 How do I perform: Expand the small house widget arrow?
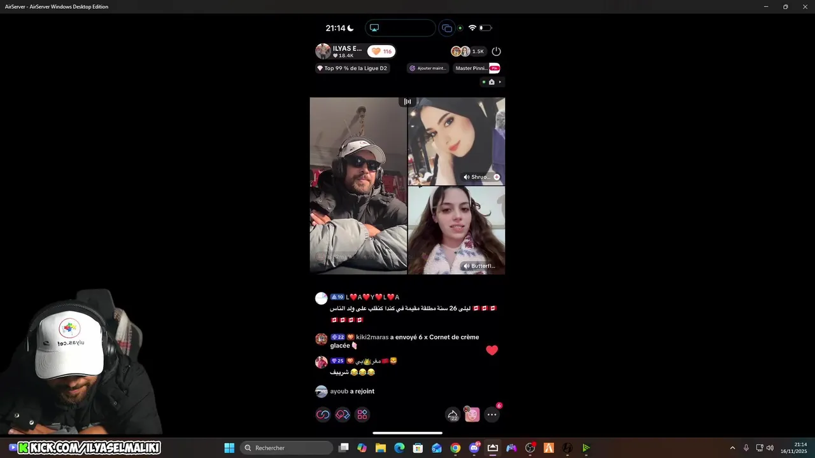click(500, 82)
